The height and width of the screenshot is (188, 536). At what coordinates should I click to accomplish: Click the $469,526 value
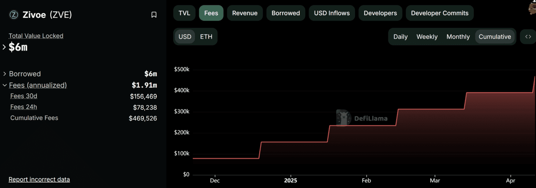143,118
